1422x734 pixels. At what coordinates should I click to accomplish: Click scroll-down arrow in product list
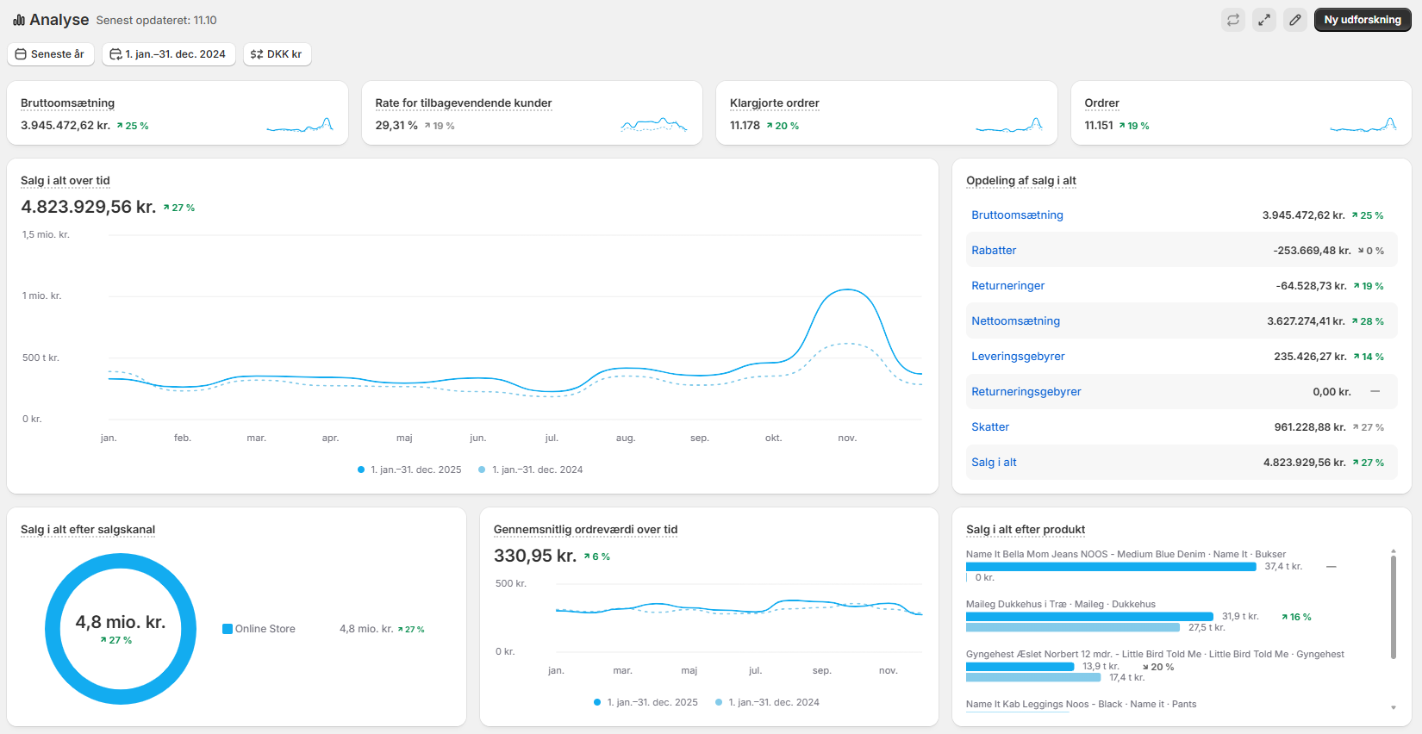point(1393,707)
